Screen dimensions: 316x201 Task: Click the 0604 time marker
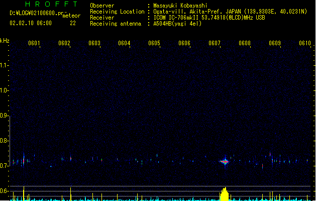(124, 43)
